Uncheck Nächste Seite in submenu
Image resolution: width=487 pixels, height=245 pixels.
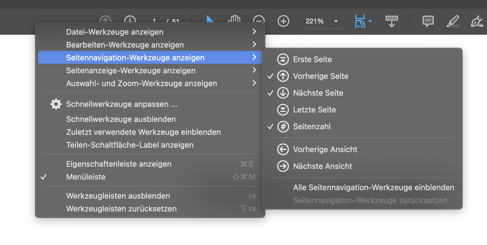click(x=362, y=93)
